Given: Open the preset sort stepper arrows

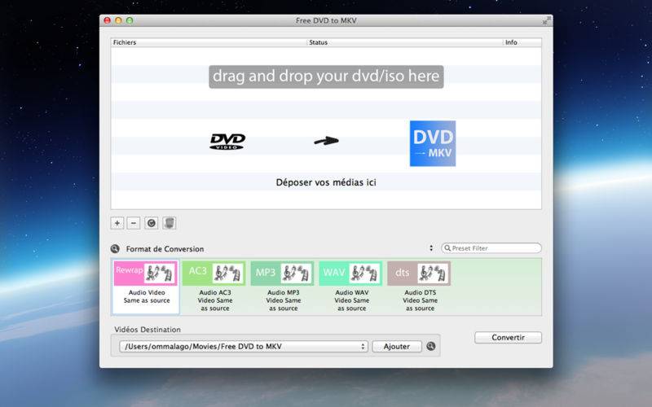Looking at the screenshot, I should 431,248.
